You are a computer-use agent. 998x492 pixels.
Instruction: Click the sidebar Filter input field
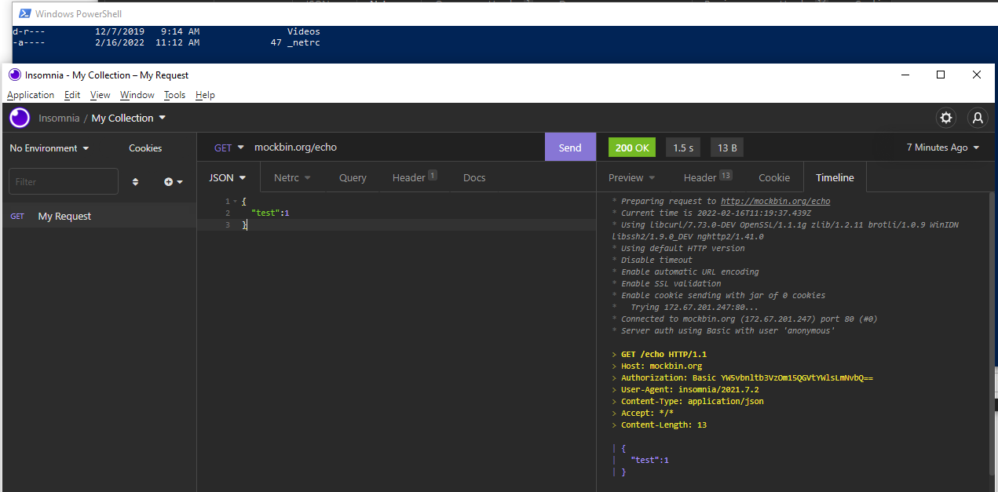point(63,181)
